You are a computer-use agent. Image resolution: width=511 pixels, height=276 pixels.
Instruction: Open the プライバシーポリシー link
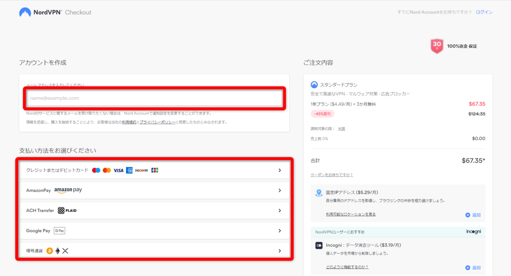tap(157, 122)
